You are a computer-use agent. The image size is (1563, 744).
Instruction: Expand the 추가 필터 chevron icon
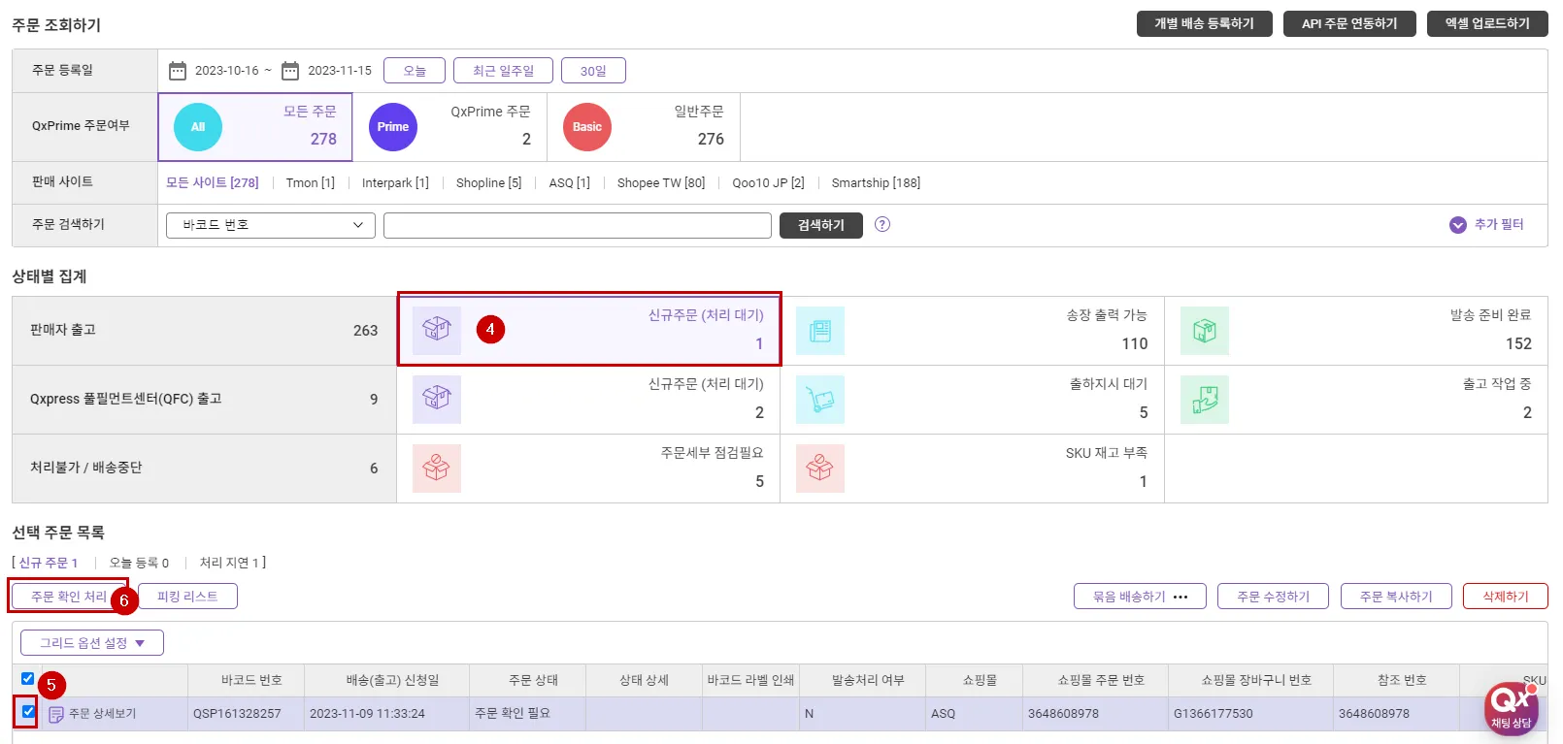[x=1457, y=225]
